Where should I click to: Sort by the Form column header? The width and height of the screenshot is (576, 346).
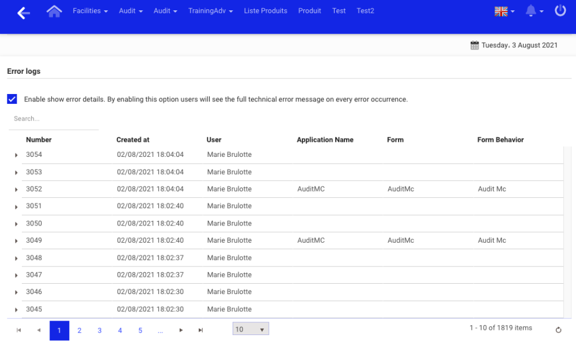pyautogui.click(x=395, y=140)
